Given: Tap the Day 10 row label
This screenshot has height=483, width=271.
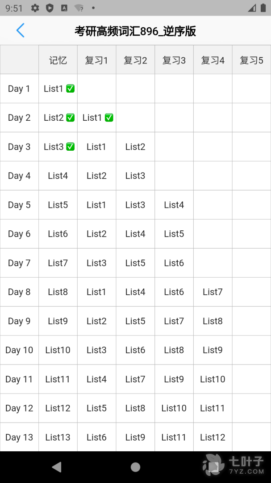Looking at the screenshot, I should [x=19, y=350].
